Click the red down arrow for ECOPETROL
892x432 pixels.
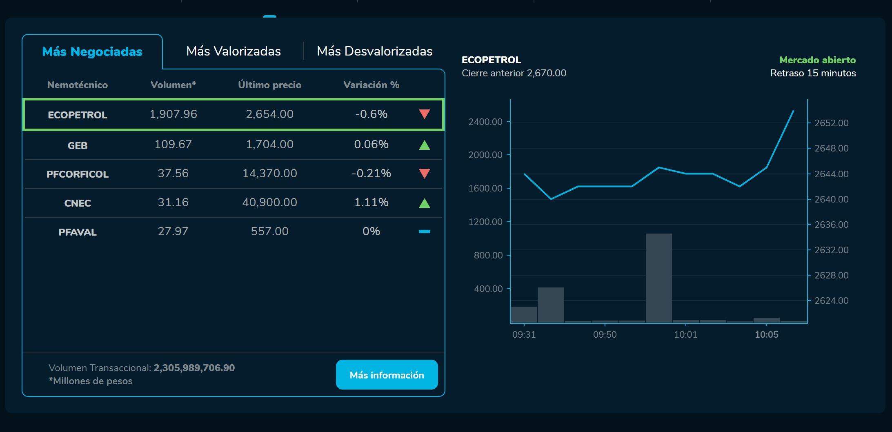[x=424, y=114]
